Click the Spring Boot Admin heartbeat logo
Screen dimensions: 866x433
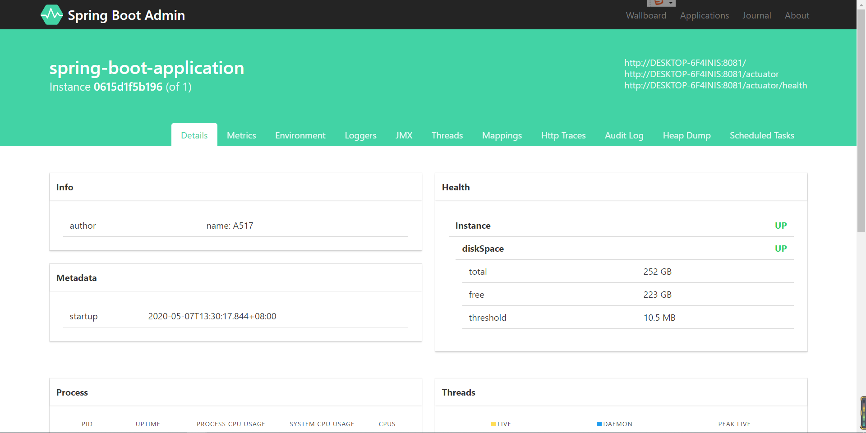coord(52,15)
